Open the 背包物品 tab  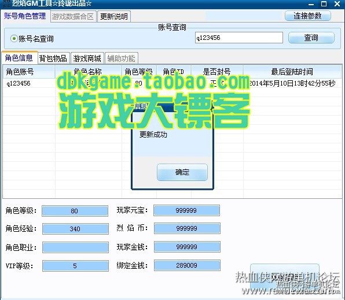[x=53, y=58]
